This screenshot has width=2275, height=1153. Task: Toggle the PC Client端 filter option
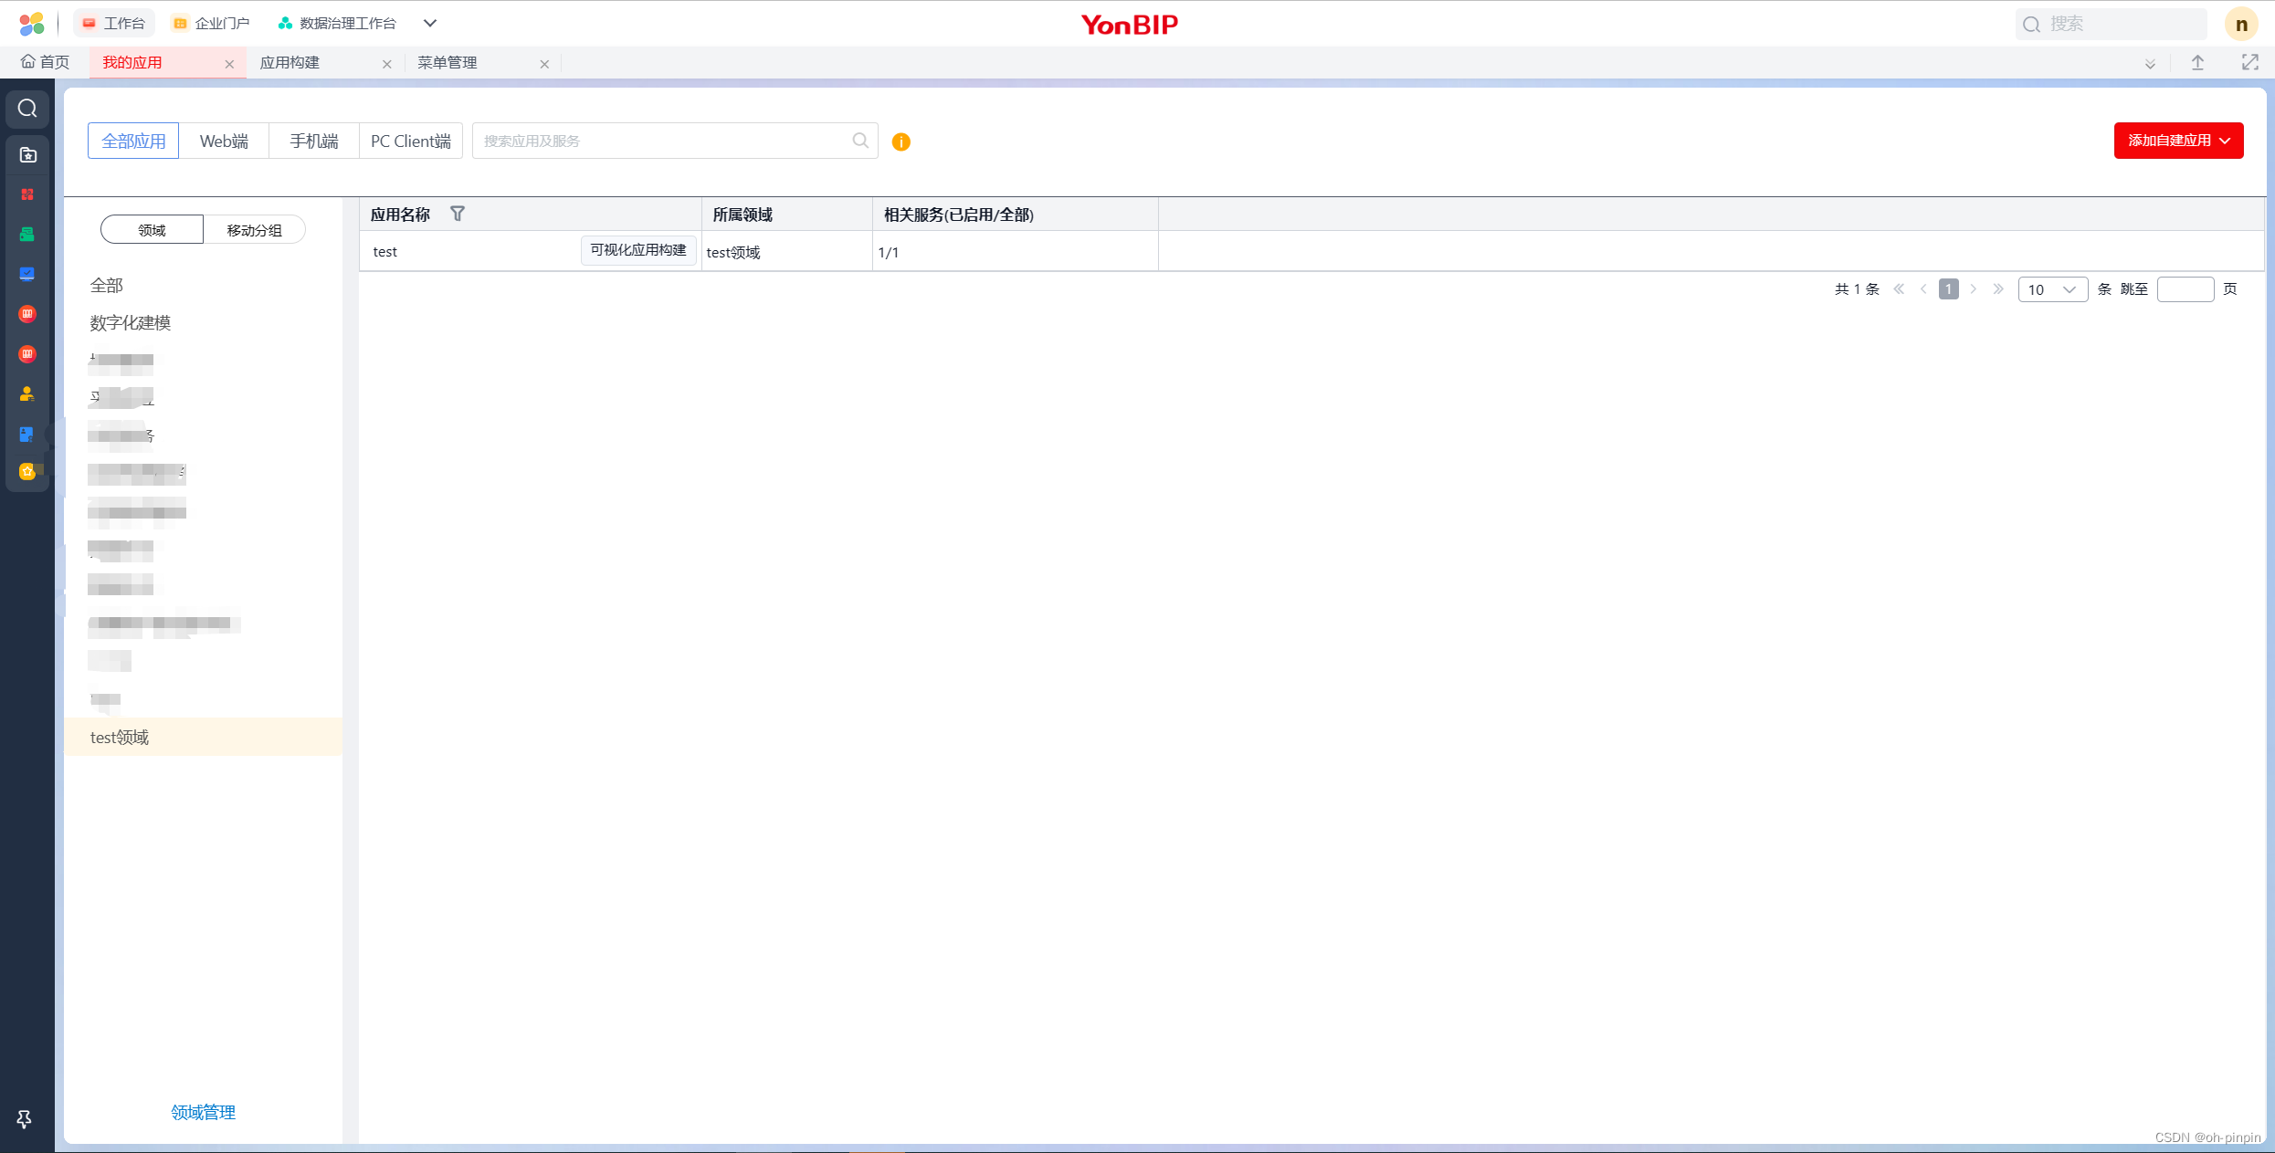pos(410,140)
